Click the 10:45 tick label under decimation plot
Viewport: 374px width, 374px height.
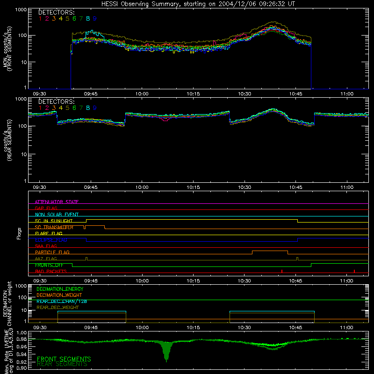(x=296, y=328)
